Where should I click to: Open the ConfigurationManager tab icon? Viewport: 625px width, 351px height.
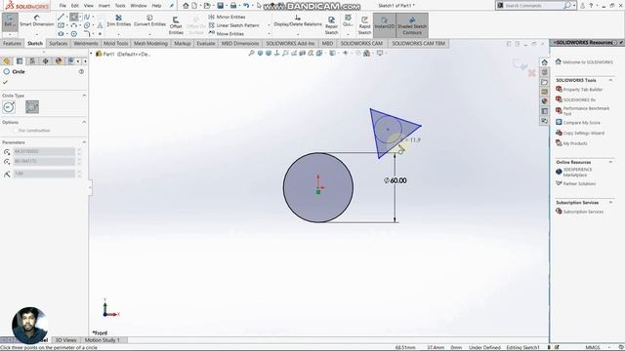[x=32, y=60]
